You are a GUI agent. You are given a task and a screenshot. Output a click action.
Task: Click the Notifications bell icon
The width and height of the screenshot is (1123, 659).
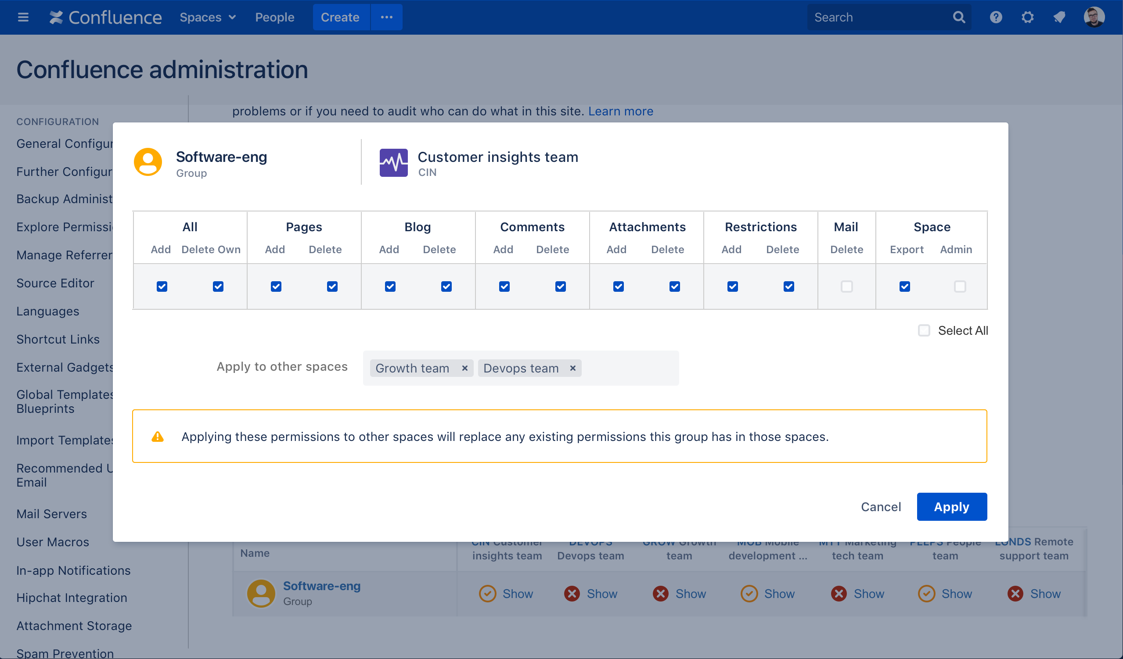[x=1058, y=17]
